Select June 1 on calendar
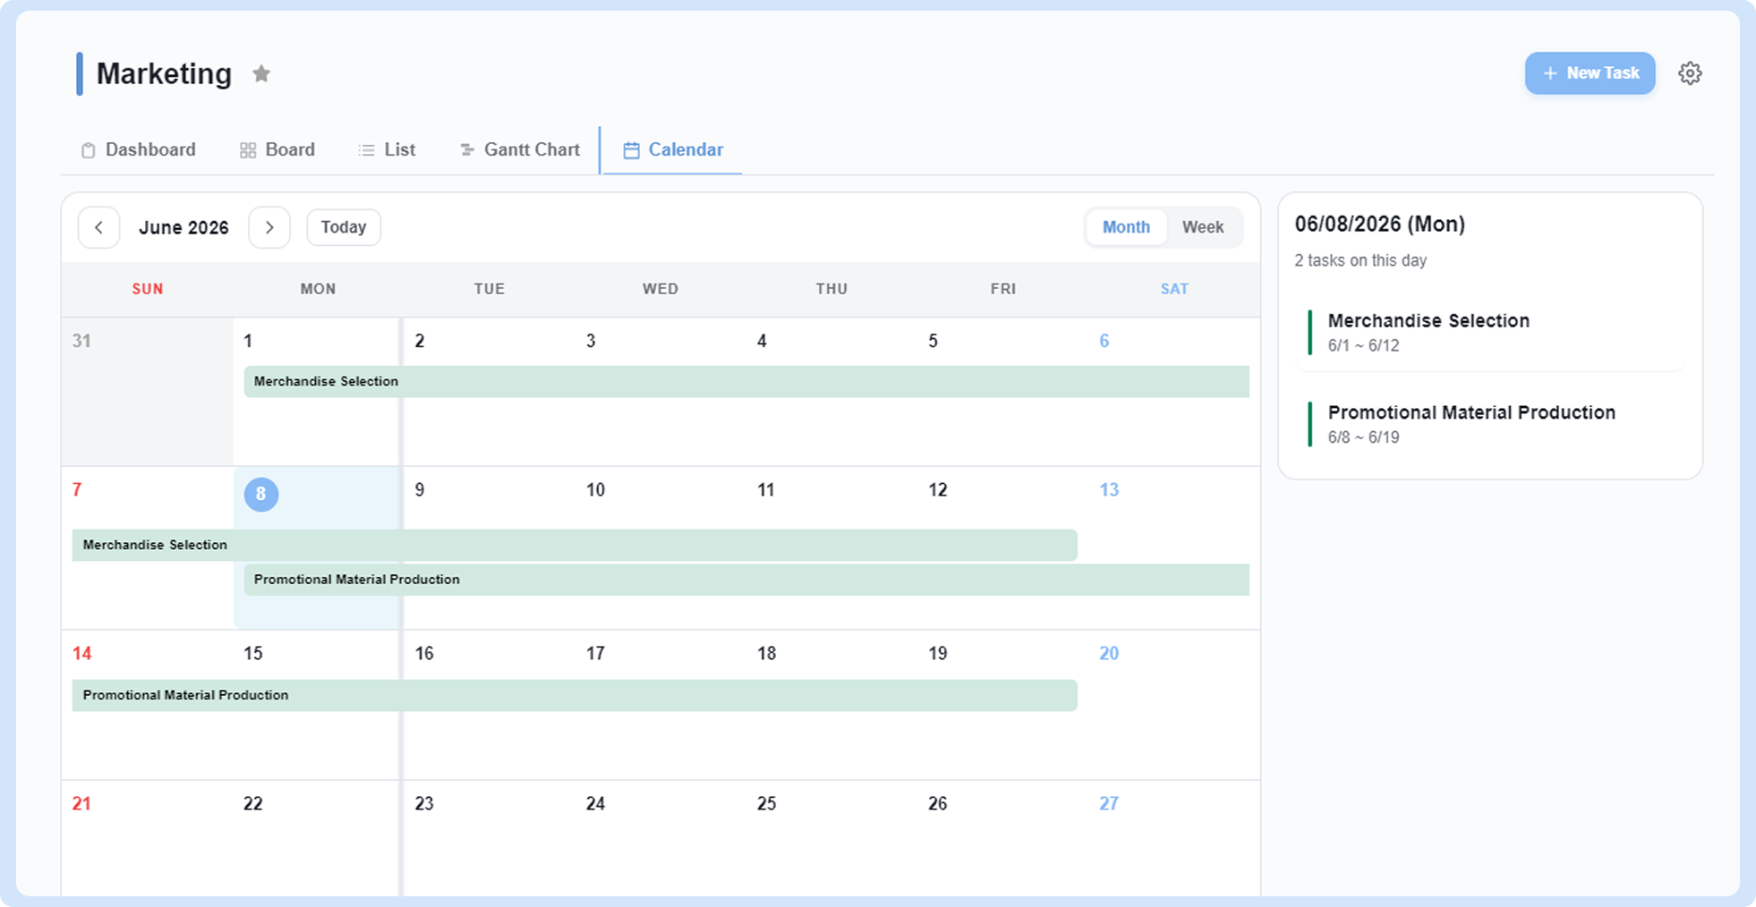The height and width of the screenshot is (907, 1756). tap(248, 341)
